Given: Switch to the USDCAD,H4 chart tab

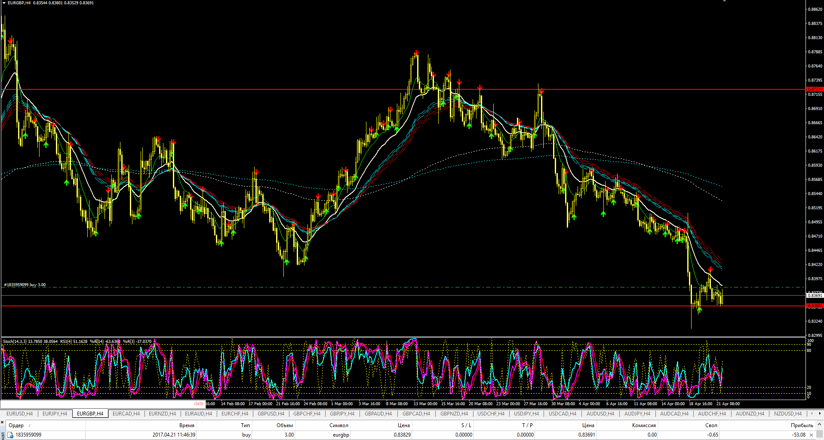Looking at the screenshot, I should pyautogui.click(x=563, y=414).
